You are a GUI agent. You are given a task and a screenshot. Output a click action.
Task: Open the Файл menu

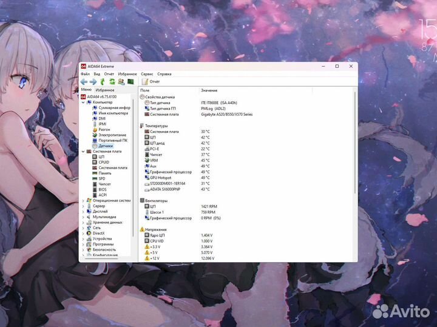[85, 74]
